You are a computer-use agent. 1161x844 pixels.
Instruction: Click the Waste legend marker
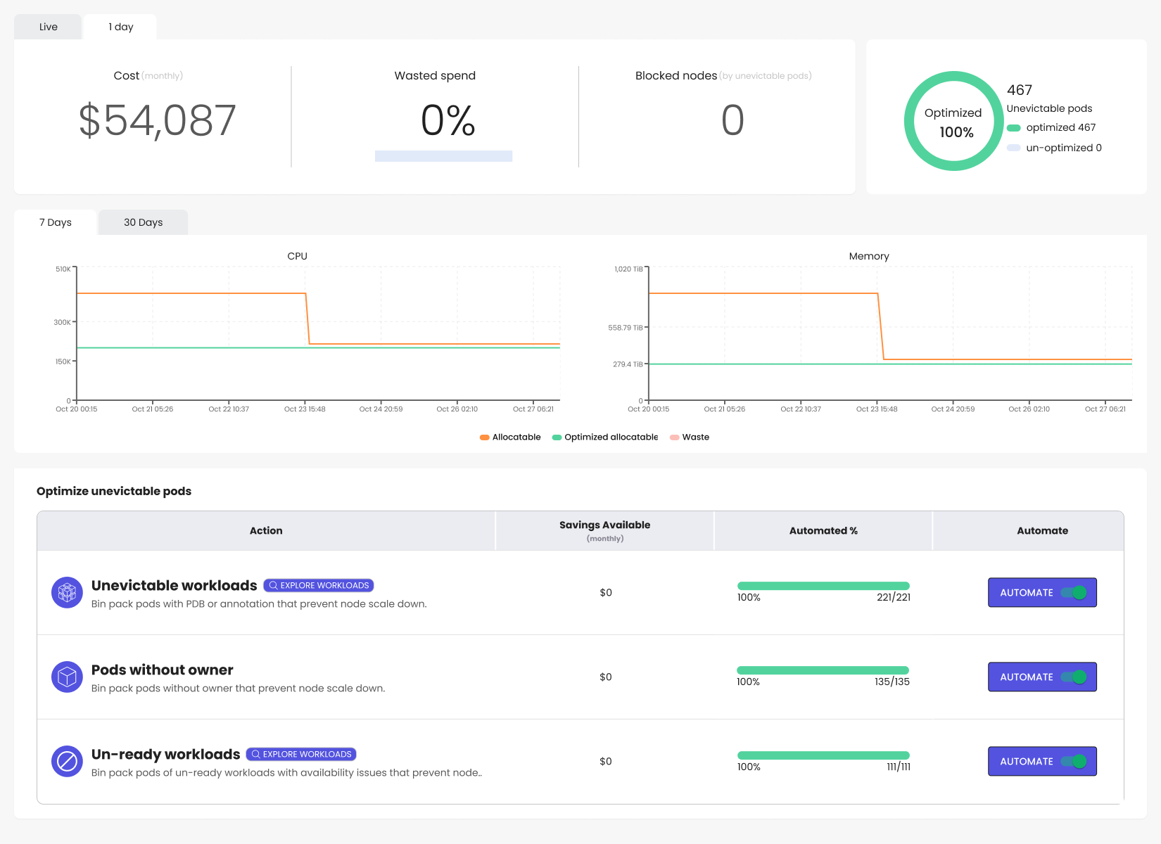674,437
